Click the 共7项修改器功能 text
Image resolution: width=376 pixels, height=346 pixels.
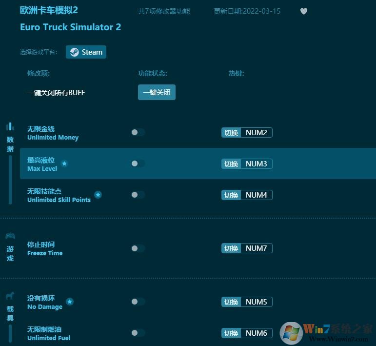click(x=164, y=11)
